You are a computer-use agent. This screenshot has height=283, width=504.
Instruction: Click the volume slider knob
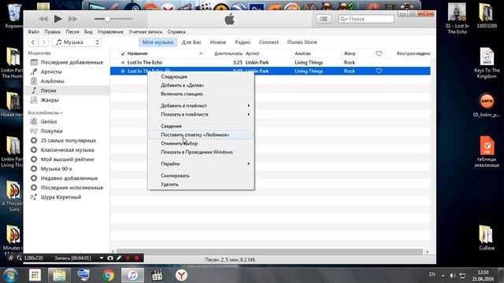(x=107, y=19)
